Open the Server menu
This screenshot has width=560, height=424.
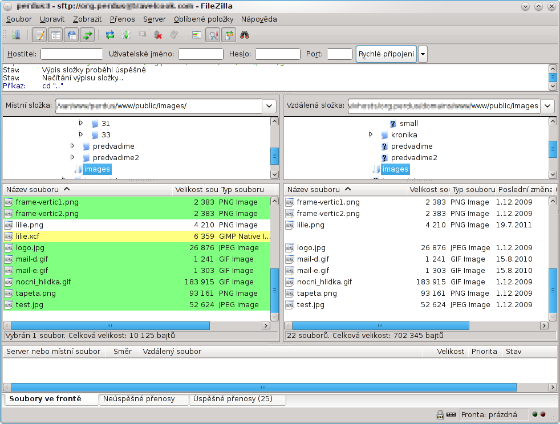(x=155, y=19)
